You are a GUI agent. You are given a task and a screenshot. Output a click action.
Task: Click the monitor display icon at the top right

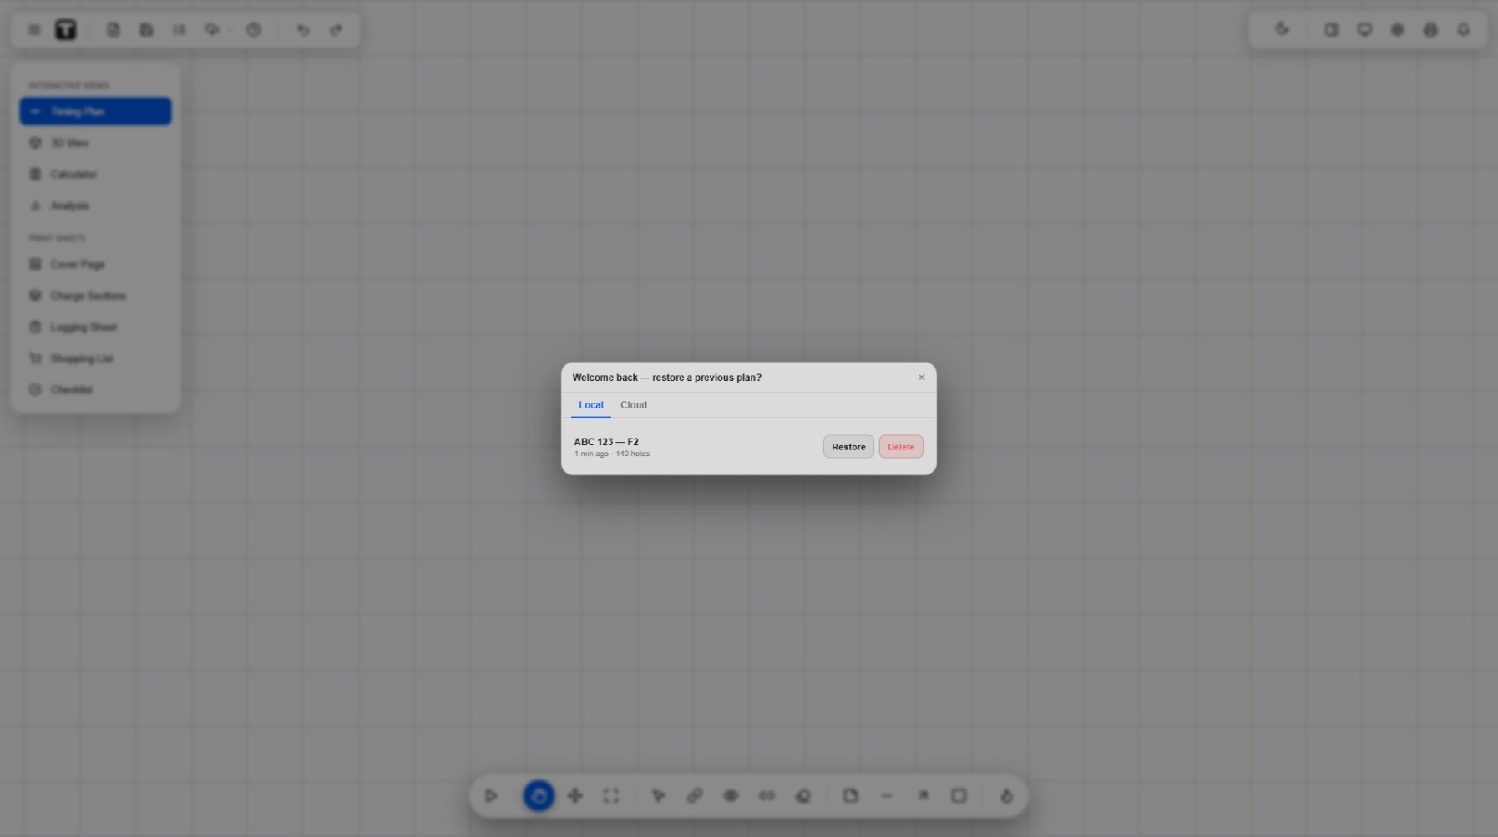pos(1364,30)
